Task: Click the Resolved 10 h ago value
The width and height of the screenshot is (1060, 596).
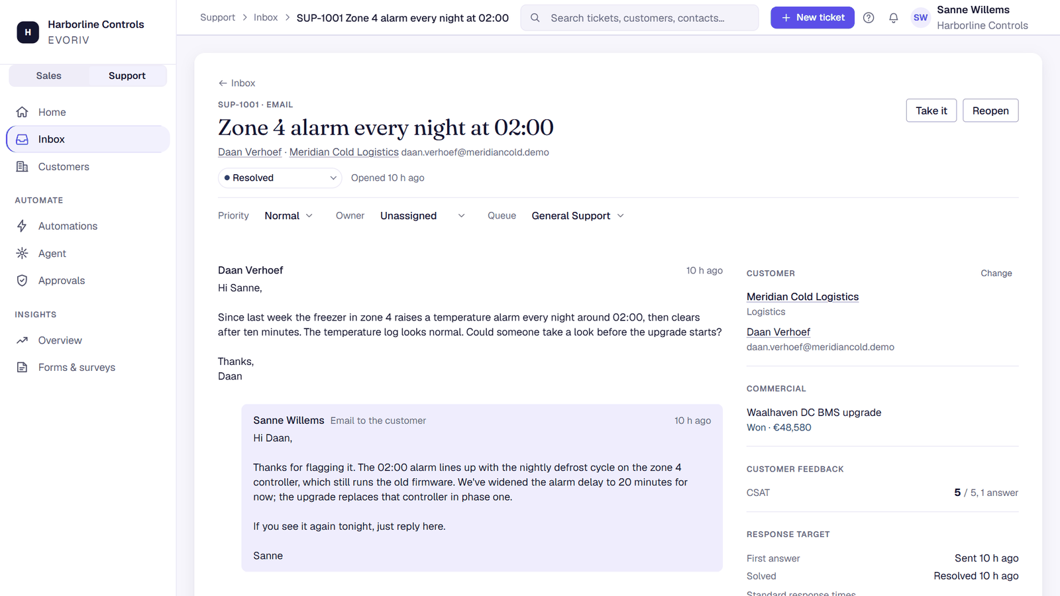Action: tap(976, 576)
